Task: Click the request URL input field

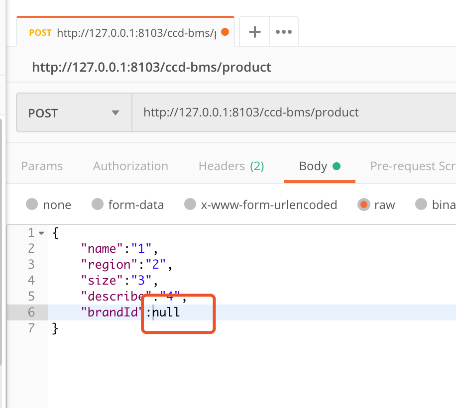Action: tap(294, 113)
